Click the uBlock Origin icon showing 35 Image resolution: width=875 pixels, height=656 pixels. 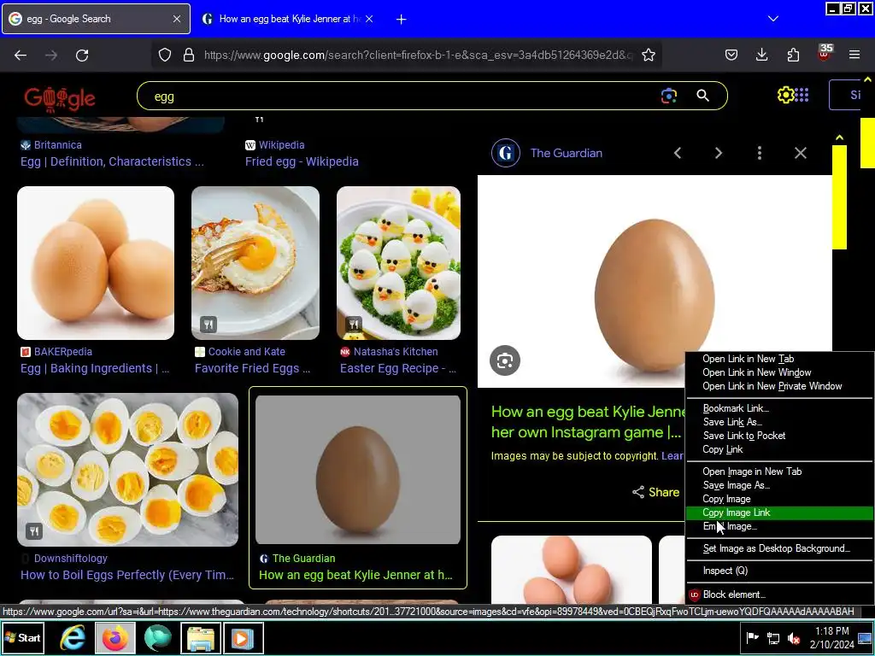point(825,52)
